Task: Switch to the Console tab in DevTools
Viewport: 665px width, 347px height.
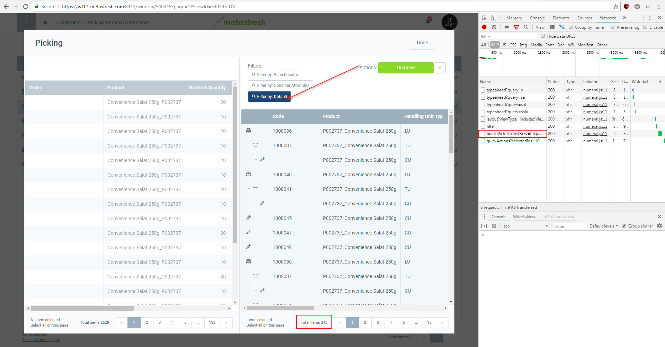Action: (537, 18)
